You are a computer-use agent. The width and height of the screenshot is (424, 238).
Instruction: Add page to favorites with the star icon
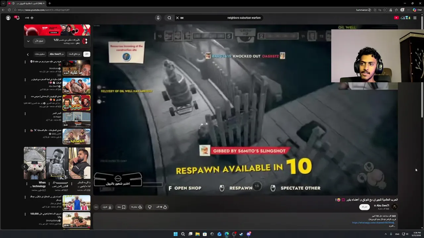[x=384, y=10]
